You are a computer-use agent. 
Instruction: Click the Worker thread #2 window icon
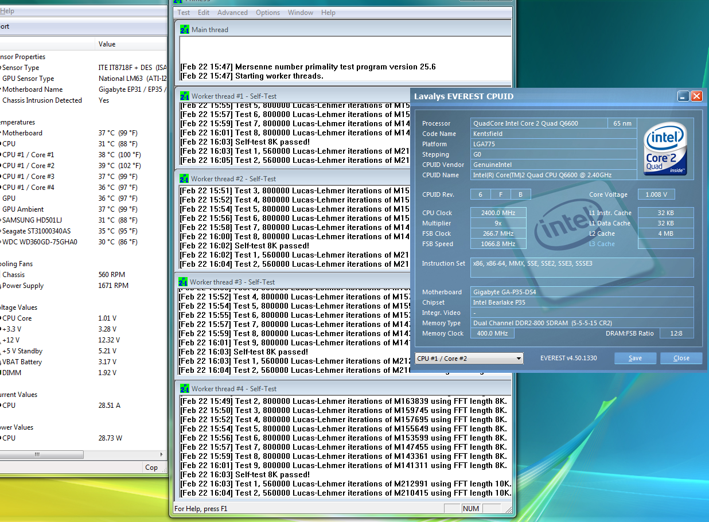coord(184,178)
